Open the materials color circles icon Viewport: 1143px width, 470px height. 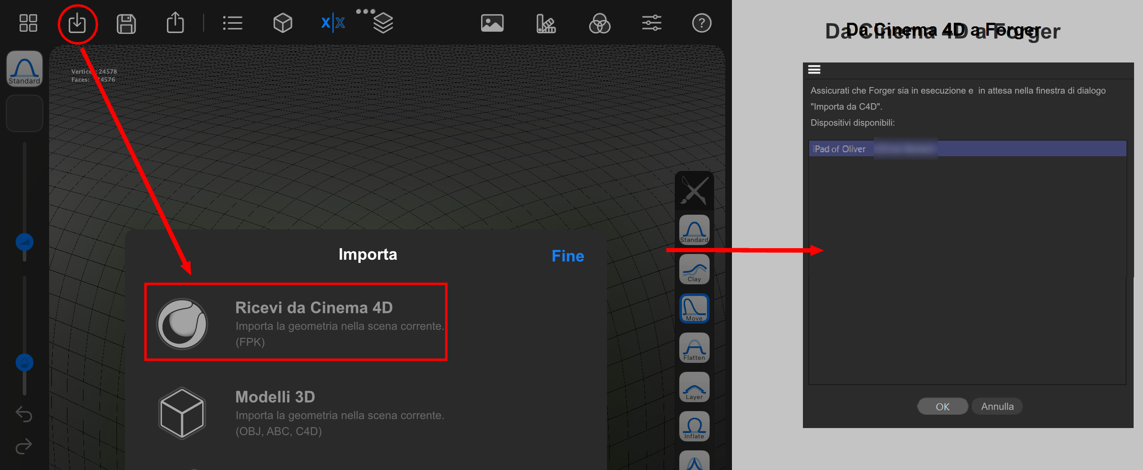pos(599,24)
